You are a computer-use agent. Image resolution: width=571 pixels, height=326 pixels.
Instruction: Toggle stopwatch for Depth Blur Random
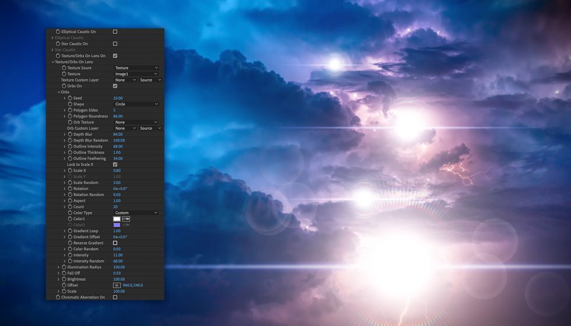click(70, 140)
